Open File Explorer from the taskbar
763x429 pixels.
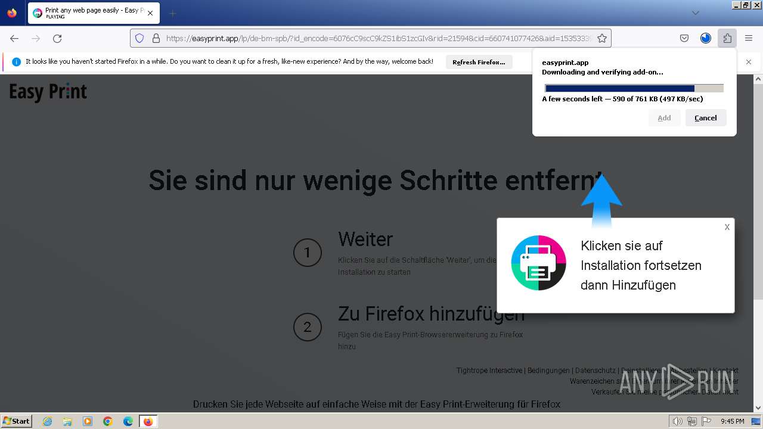coord(67,421)
